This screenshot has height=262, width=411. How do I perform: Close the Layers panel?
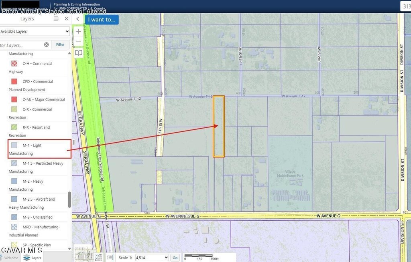click(66, 18)
